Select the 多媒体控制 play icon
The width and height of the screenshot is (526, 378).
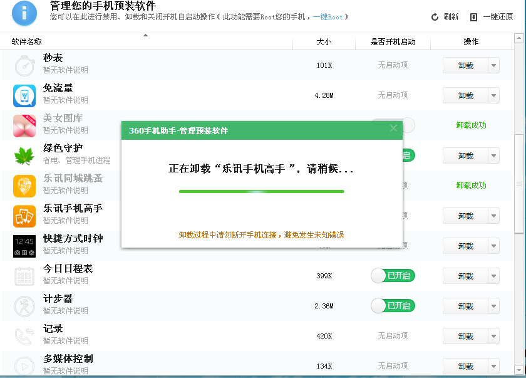click(x=24, y=366)
